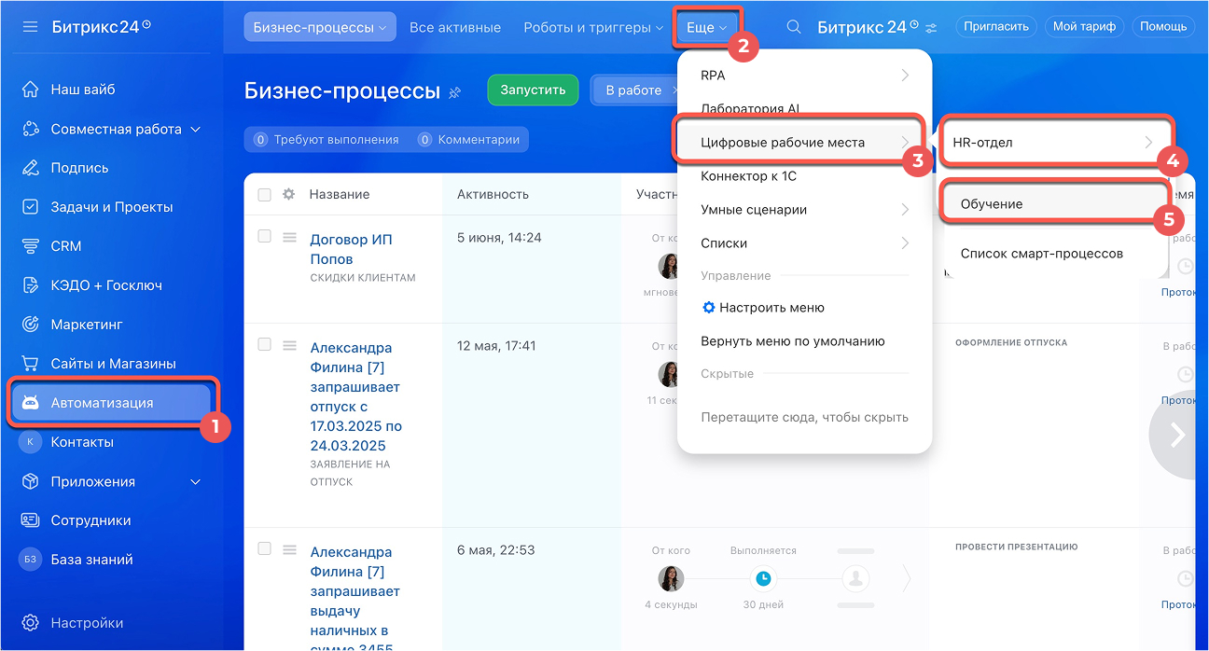Click the row menu icon for Договор ИП Попов
The image size is (1209, 651).
click(x=289, y=237)
